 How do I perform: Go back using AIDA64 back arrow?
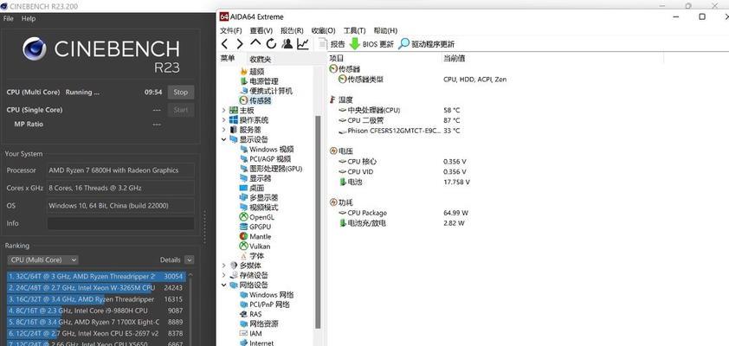pos(224,44)
